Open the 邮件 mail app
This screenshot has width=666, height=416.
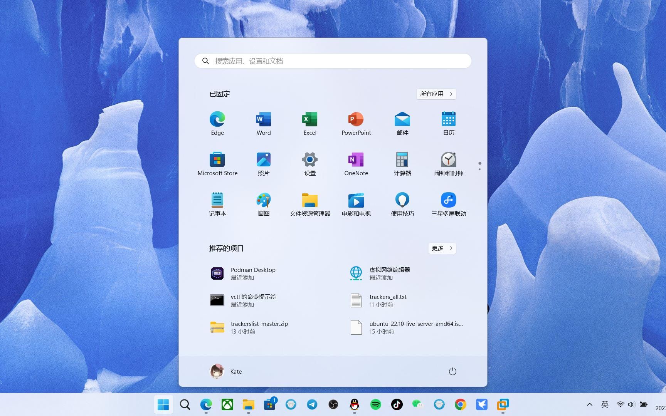click(x=402, y=123)
